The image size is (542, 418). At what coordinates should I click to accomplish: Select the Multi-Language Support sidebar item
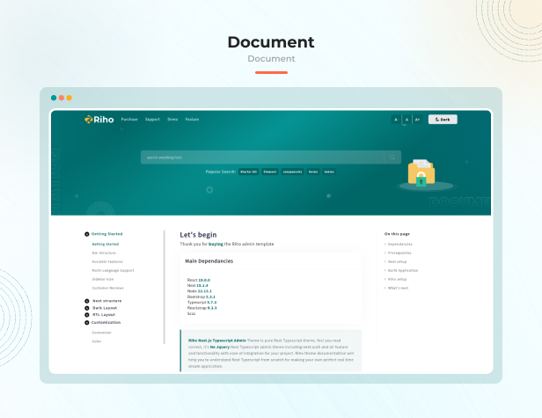113,270
